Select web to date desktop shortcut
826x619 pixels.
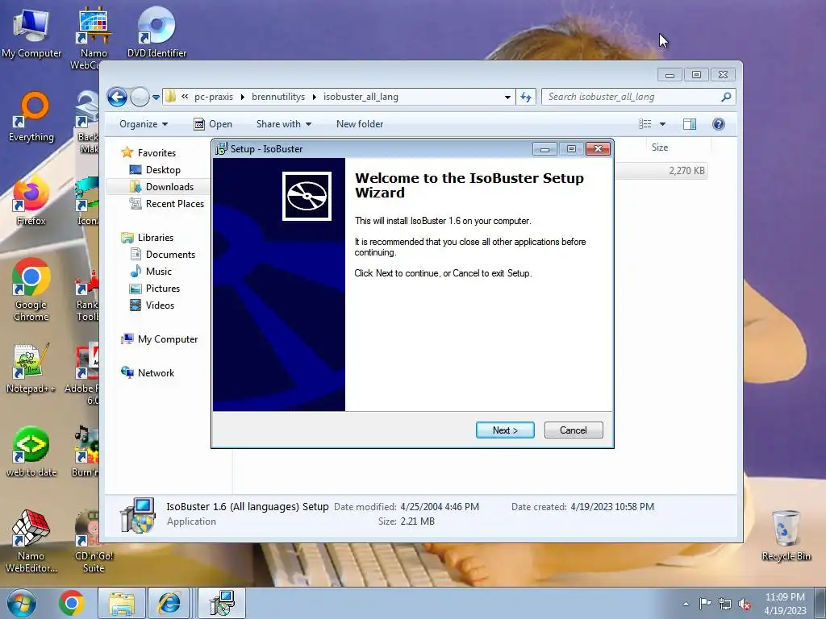pos(31,451)
